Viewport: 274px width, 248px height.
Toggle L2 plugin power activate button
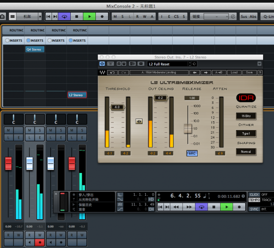[x=102, y=64]
